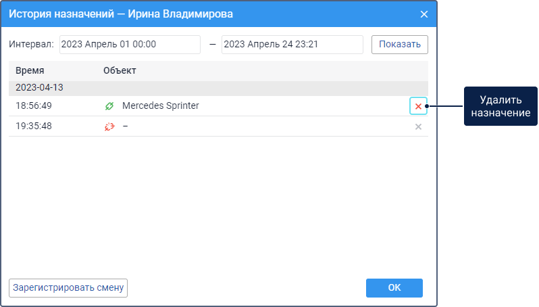
Task: Click the Объект column header
Action: [x=120, y=71]
